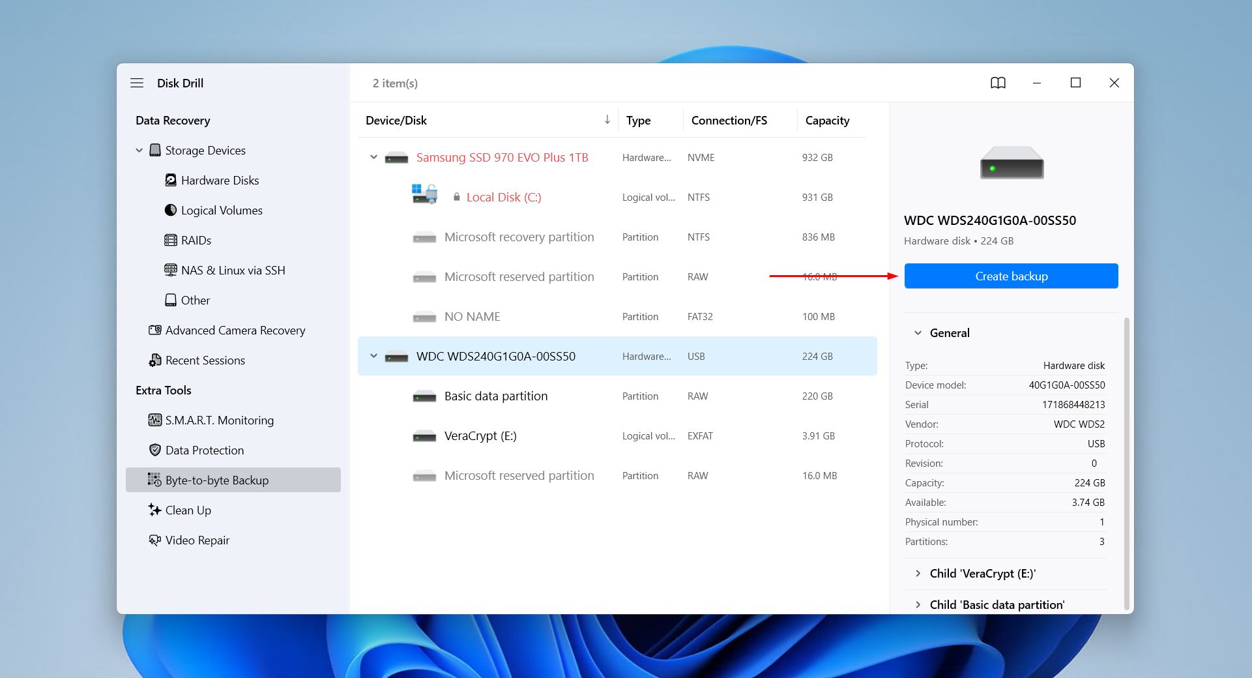This screenshot has height=678, width=1252.
Task: Click the Basic data partition drive icon
Action: [x=424, y=396]
